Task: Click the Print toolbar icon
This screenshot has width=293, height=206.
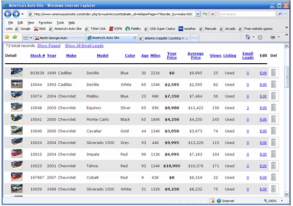Action: pos(273,37)
